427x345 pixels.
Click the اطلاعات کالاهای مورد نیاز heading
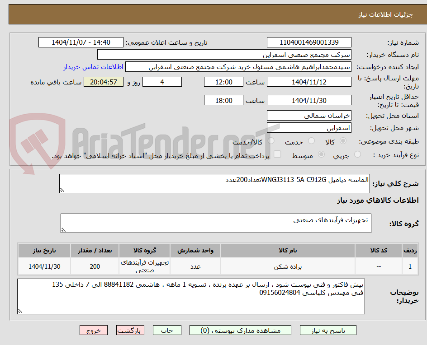[x=378, y=200]
